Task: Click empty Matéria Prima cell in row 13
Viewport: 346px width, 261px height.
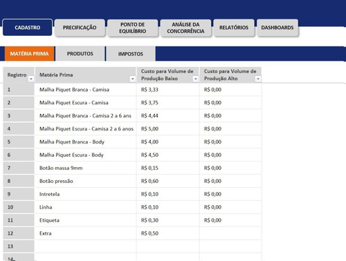Action: (86, 246)
